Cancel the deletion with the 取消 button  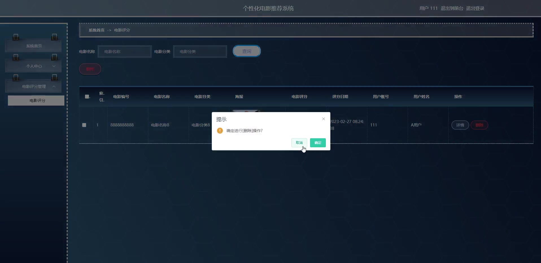point(299,143)
